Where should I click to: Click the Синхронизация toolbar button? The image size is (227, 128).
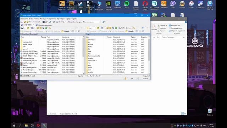point(34,22)
